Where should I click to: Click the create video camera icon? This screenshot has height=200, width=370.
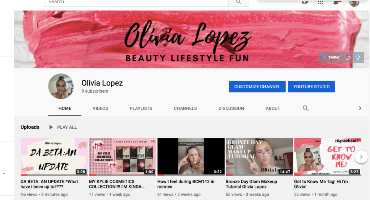305,2
